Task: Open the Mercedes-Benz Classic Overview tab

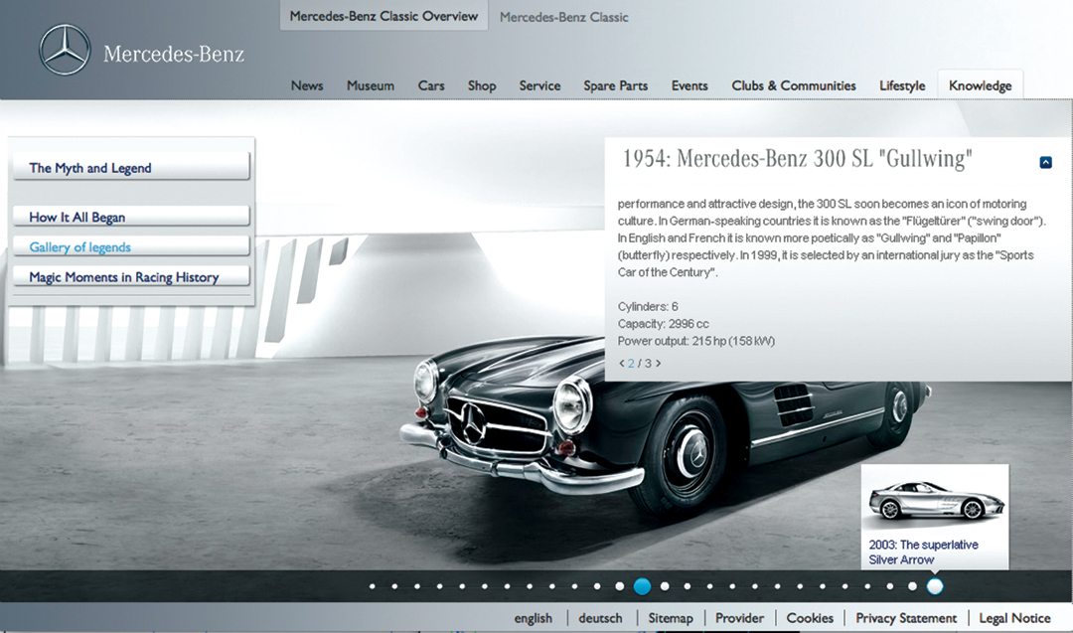Action: click(383, 16)
